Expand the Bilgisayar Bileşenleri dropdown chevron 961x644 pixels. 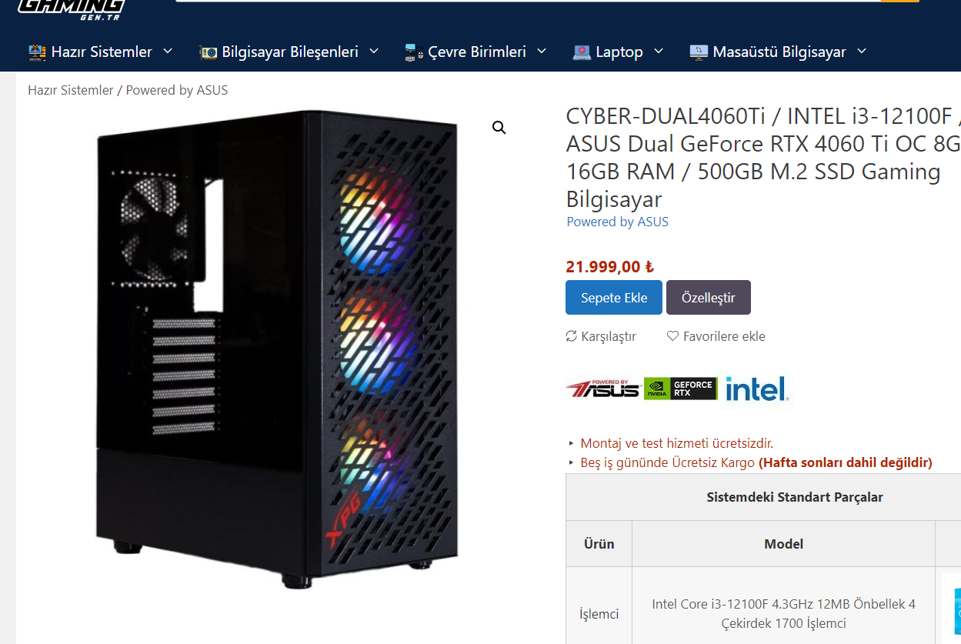pos(374,52)
